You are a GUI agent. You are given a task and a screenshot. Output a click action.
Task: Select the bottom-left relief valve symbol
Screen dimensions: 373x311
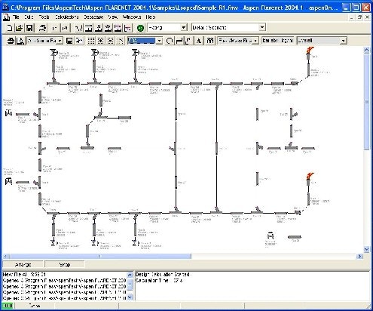click(54, 242)
